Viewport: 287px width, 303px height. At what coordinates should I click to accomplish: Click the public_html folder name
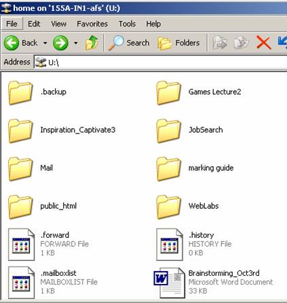(58, 206)
